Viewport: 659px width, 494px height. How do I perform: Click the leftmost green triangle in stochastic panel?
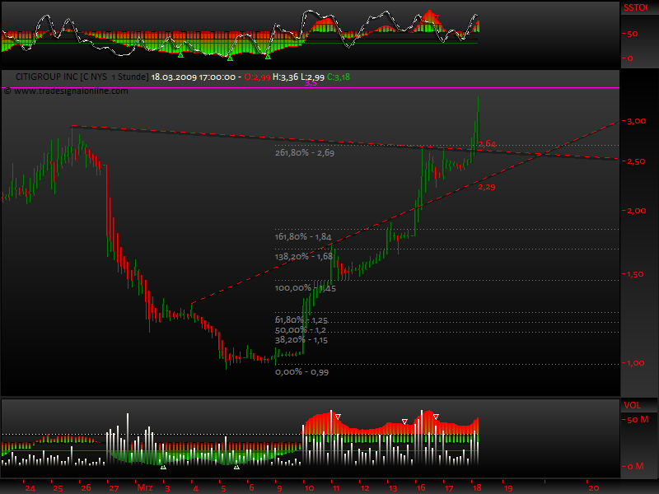tap(180, 55)
